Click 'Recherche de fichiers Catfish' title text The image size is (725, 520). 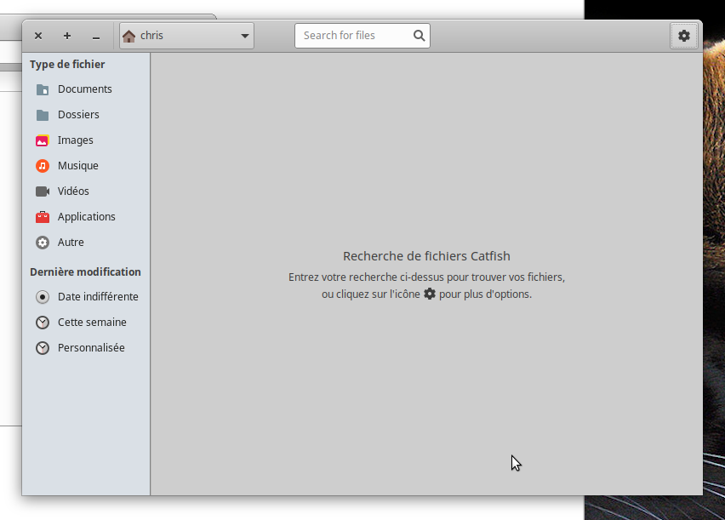coord(426,256)
